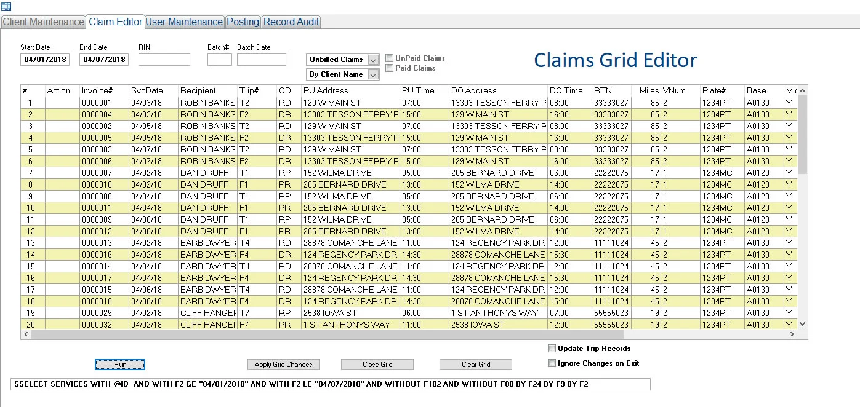Enable the UnPaid Claims checkbox

coord(390,58)
